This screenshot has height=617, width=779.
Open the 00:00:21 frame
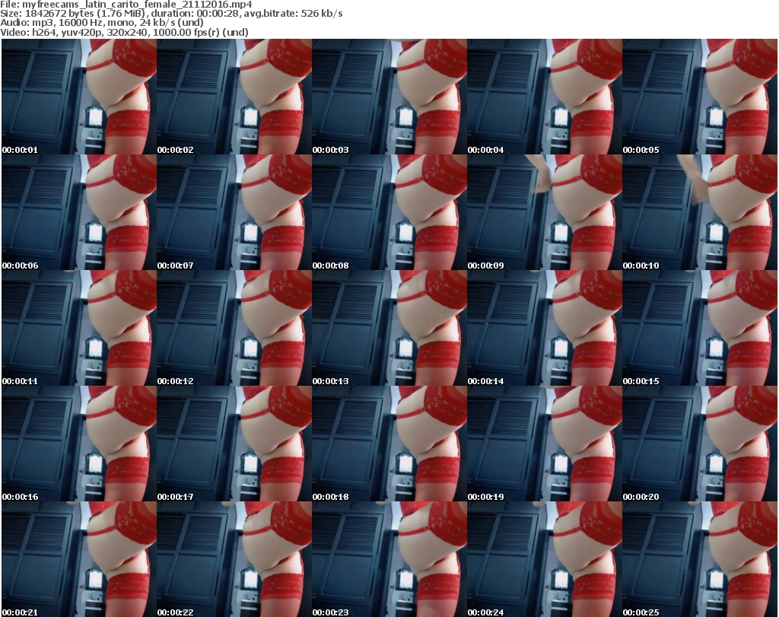[79, 559]
